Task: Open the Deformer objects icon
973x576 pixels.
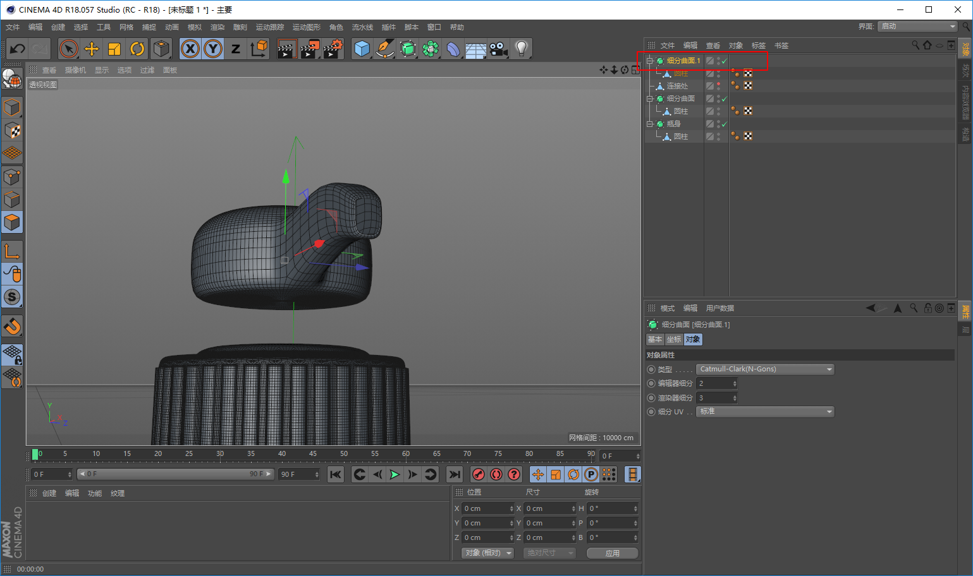Action: [453, 49]
